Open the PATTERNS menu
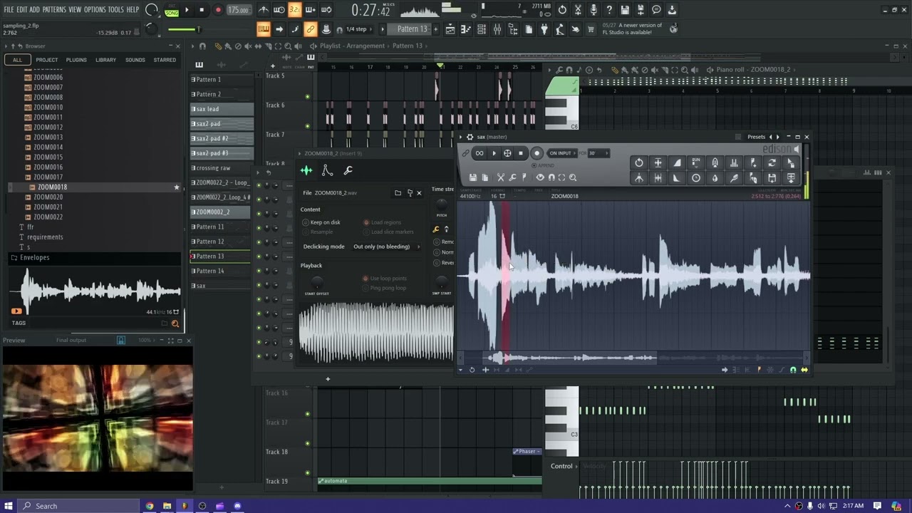912x513 pixels. point(54,10)
